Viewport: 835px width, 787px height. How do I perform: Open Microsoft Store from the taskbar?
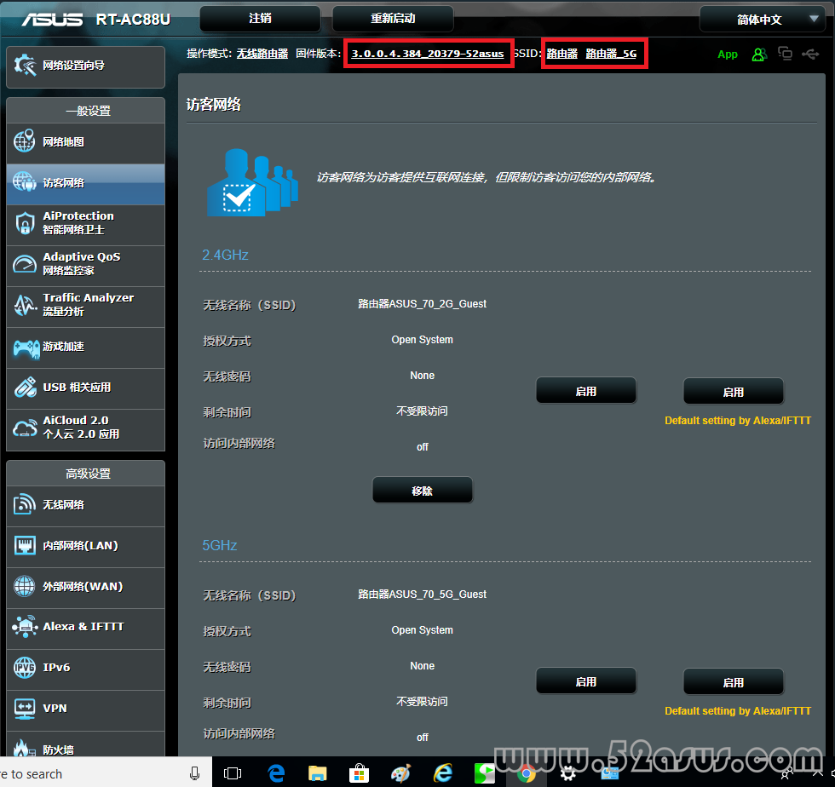pyautogui.click(x=359, y=773)
